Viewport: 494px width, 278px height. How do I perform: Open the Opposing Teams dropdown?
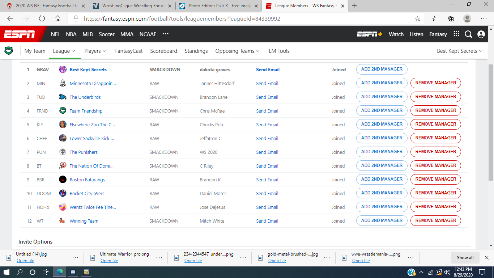pyautogui.click(x=238, y=51)
